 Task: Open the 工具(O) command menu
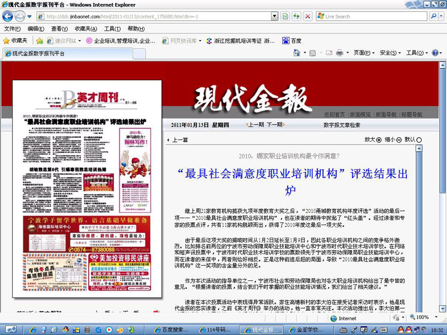tap(417, 53)
